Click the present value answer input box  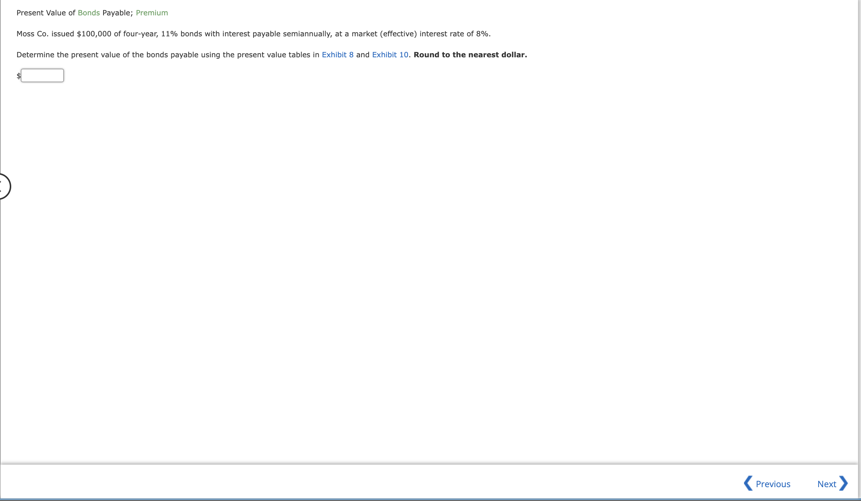tap(42, 76)
